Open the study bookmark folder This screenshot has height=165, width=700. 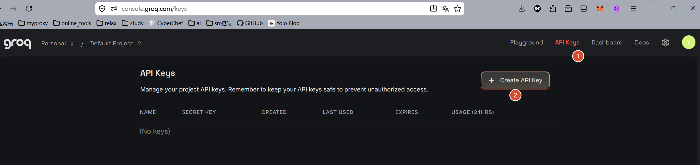point(133,23)
